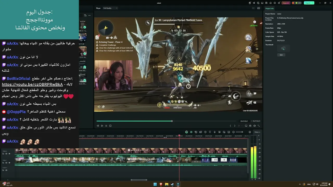Image resolution: width=333 pixels, height=187 pixels.
Task: Open Brave browser from the taskbar
Action: click(x=161, y=184)
